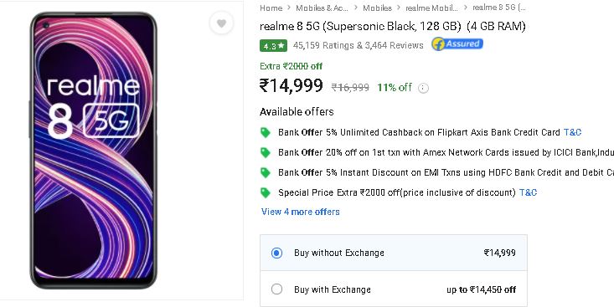614x307 pixels.
Task: Click the realme 8 5G product title
Action: (x=392, y=26)
